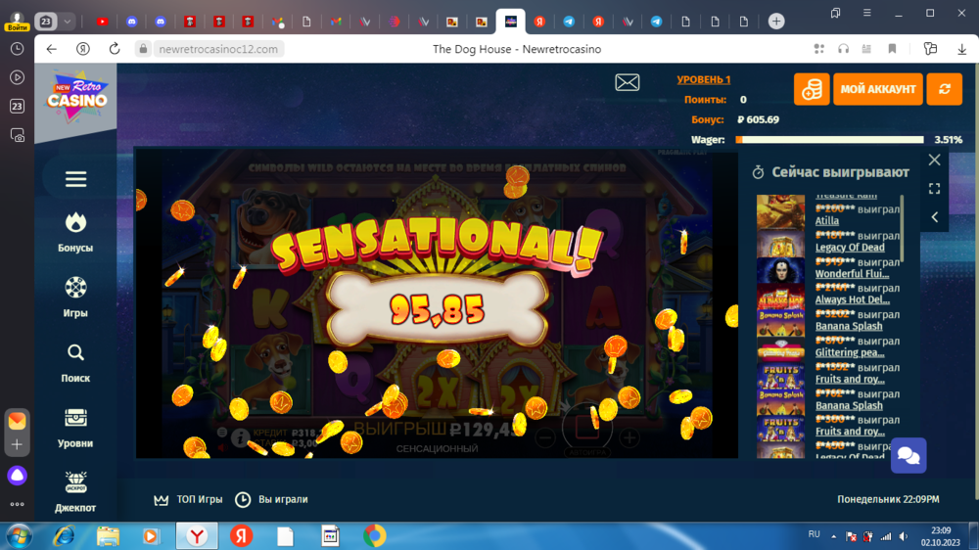Switch to ТОП Игры tab

pyautogui.click(x=189, y=500)
